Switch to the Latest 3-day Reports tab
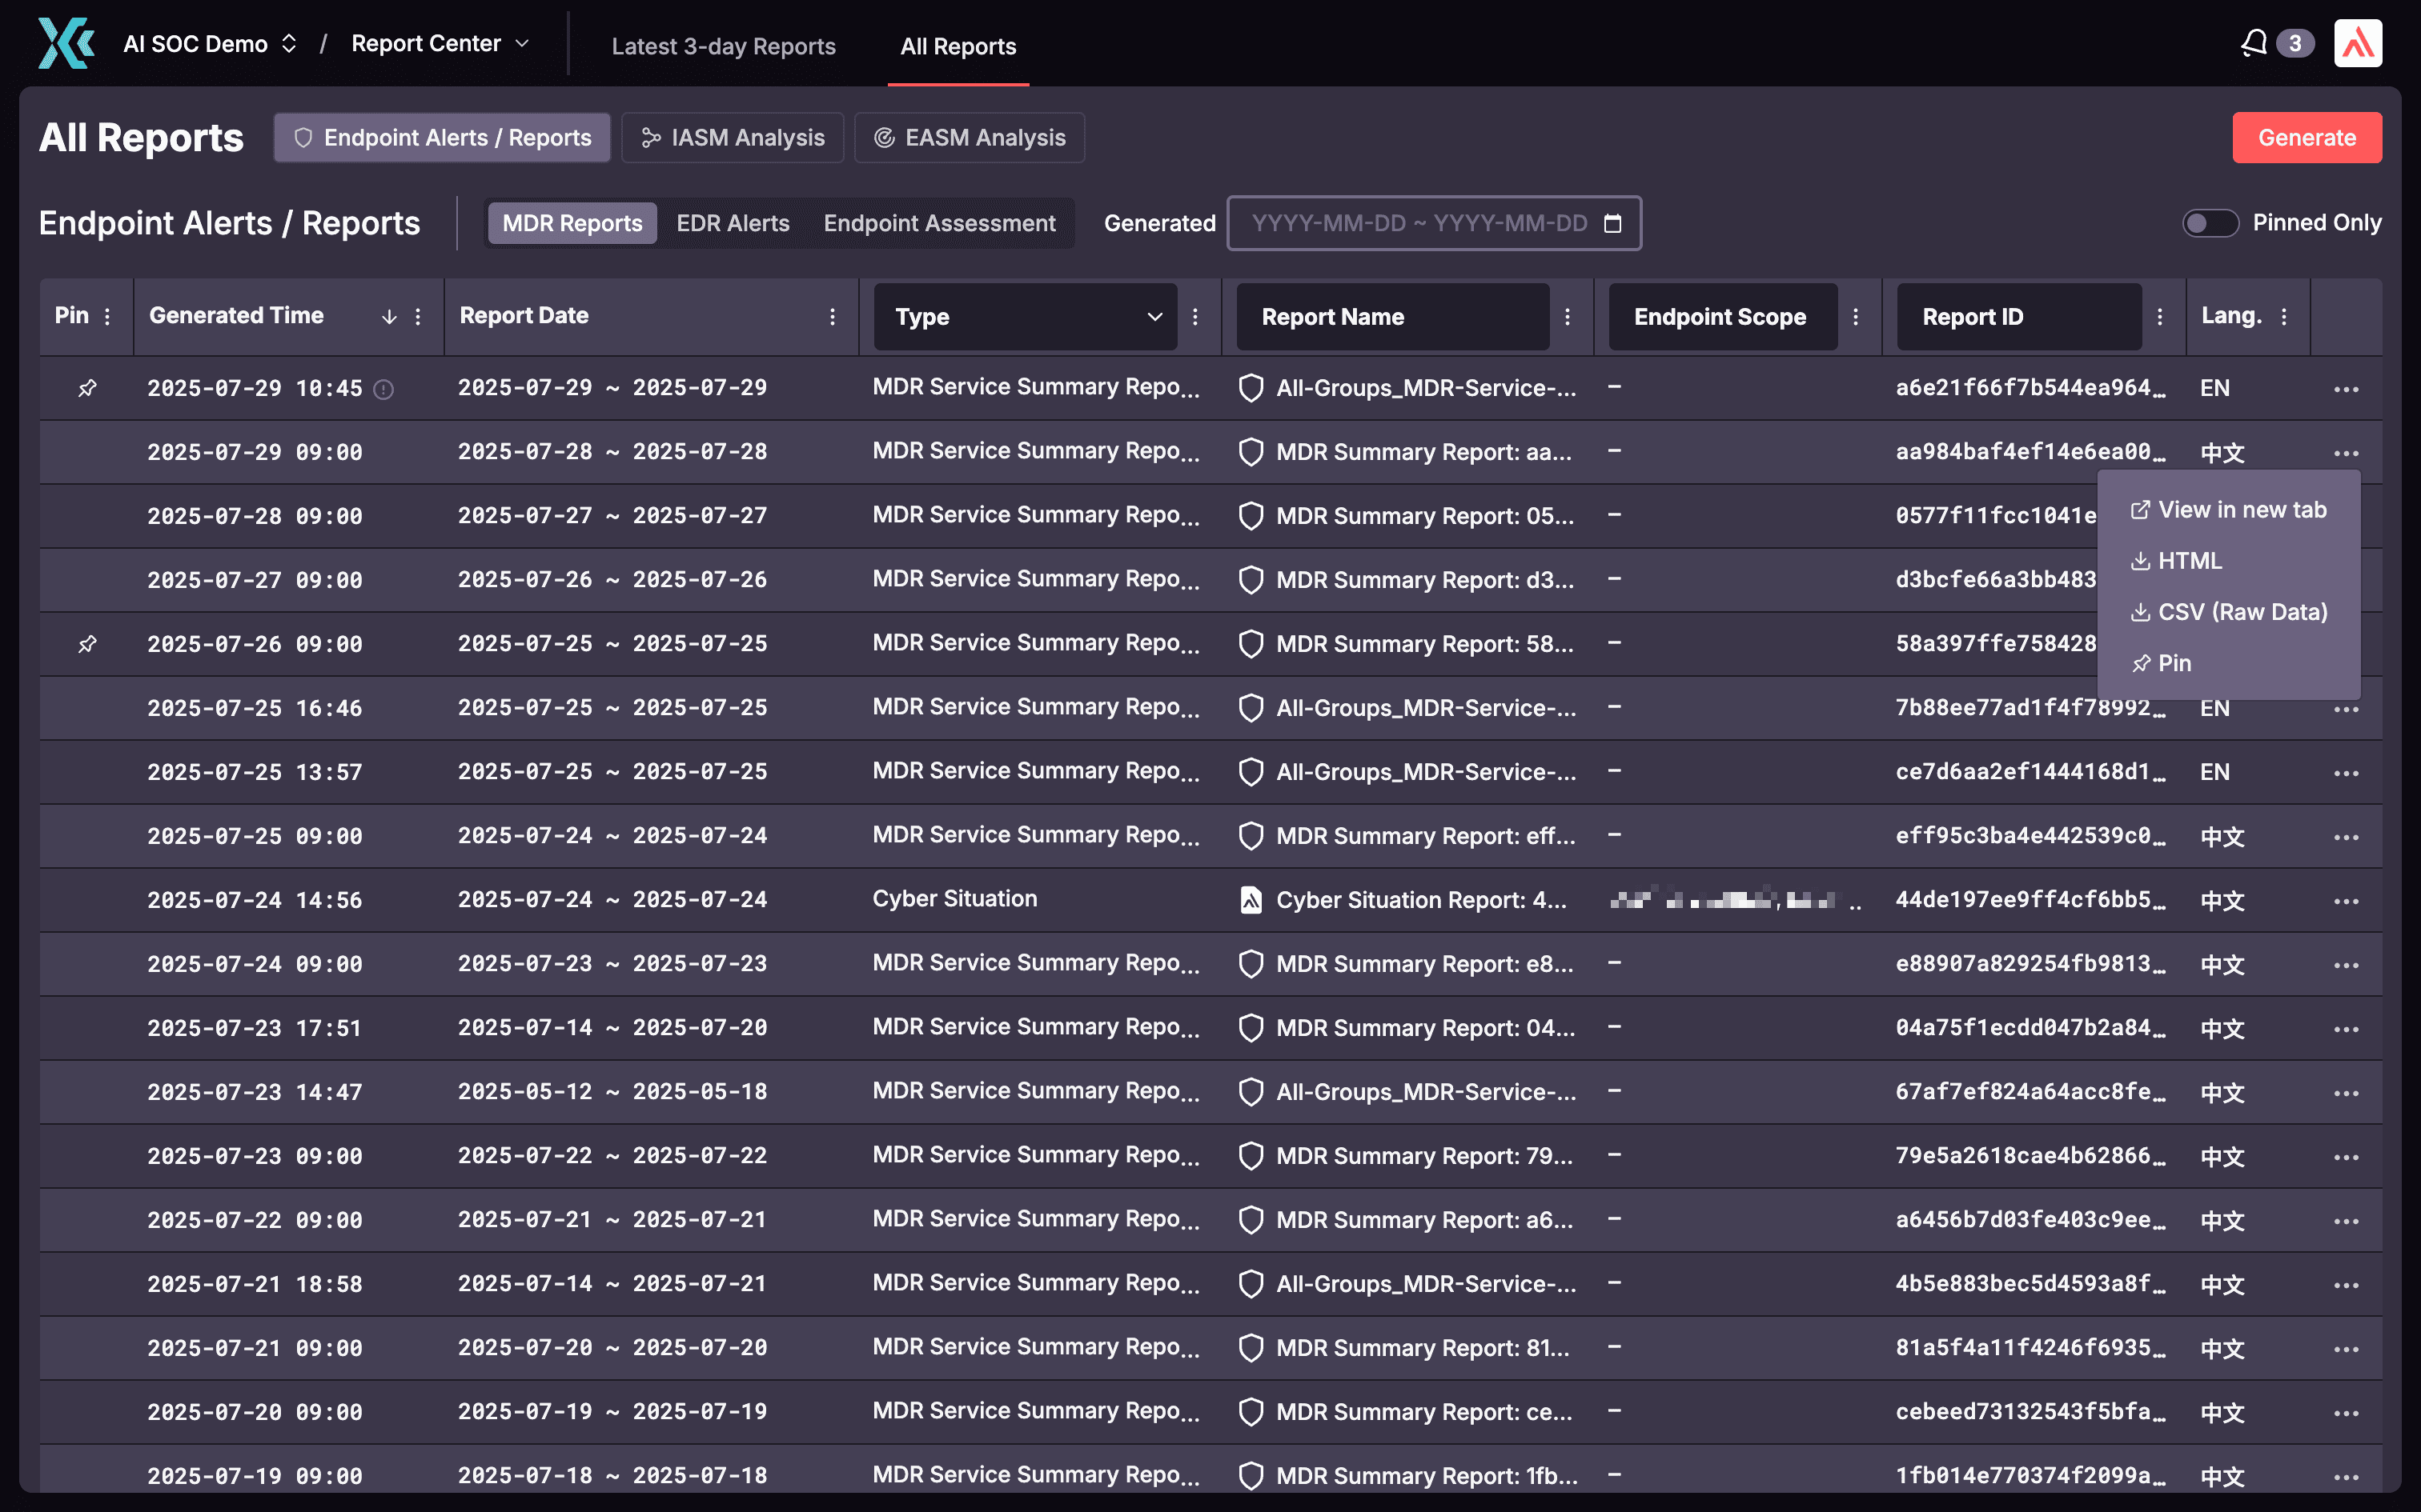The height and width of the screenshot is (1512, 2421). pos(723,46)
